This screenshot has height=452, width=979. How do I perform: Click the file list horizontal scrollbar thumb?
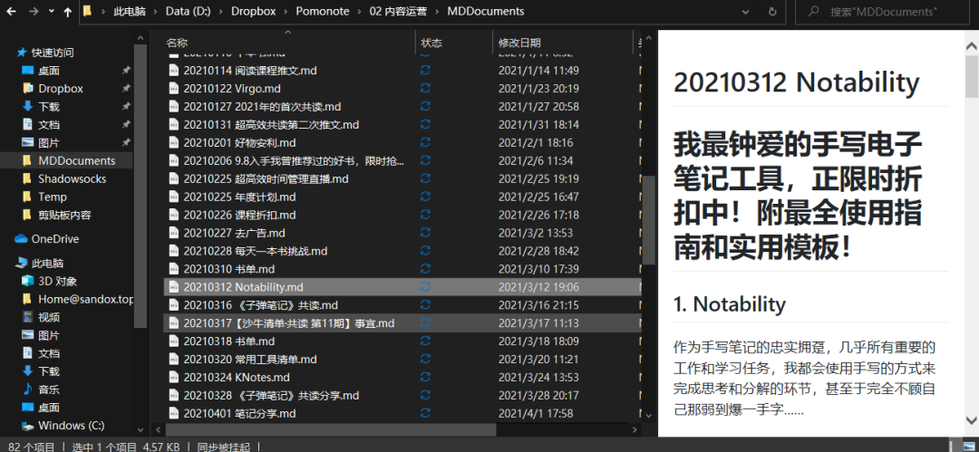331,430
